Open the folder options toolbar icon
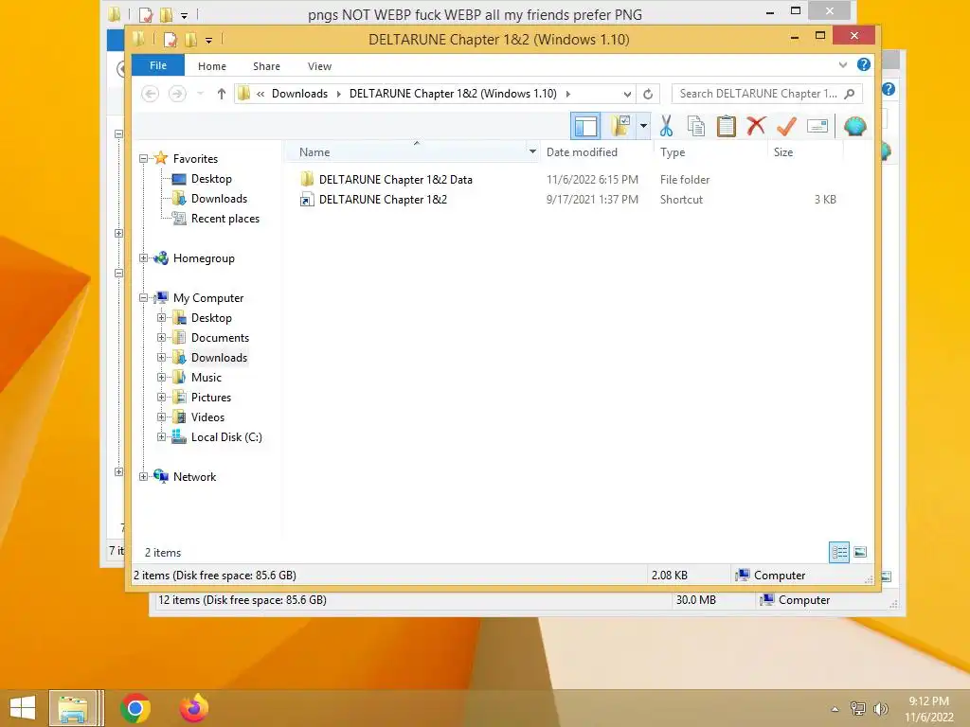Screen dimensions: 970x727 pyautogui.click(x=620, y=126)
